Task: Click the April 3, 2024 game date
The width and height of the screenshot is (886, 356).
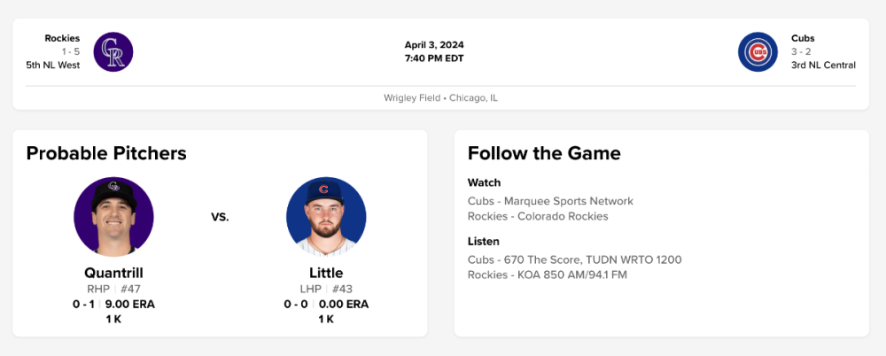Action: [x=434, y=45]
